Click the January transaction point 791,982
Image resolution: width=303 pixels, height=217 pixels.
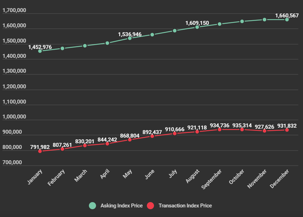tap(40, 151)
